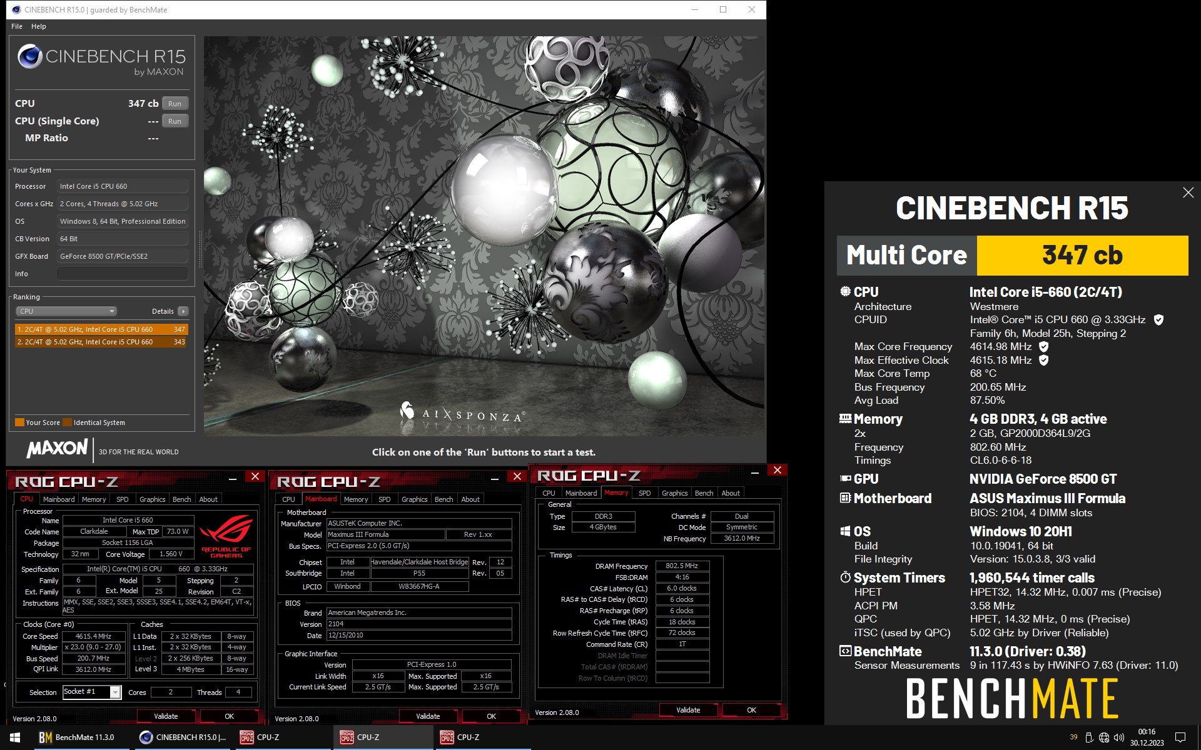Click Validate in left CPU-Z window

tap(166, 716)
